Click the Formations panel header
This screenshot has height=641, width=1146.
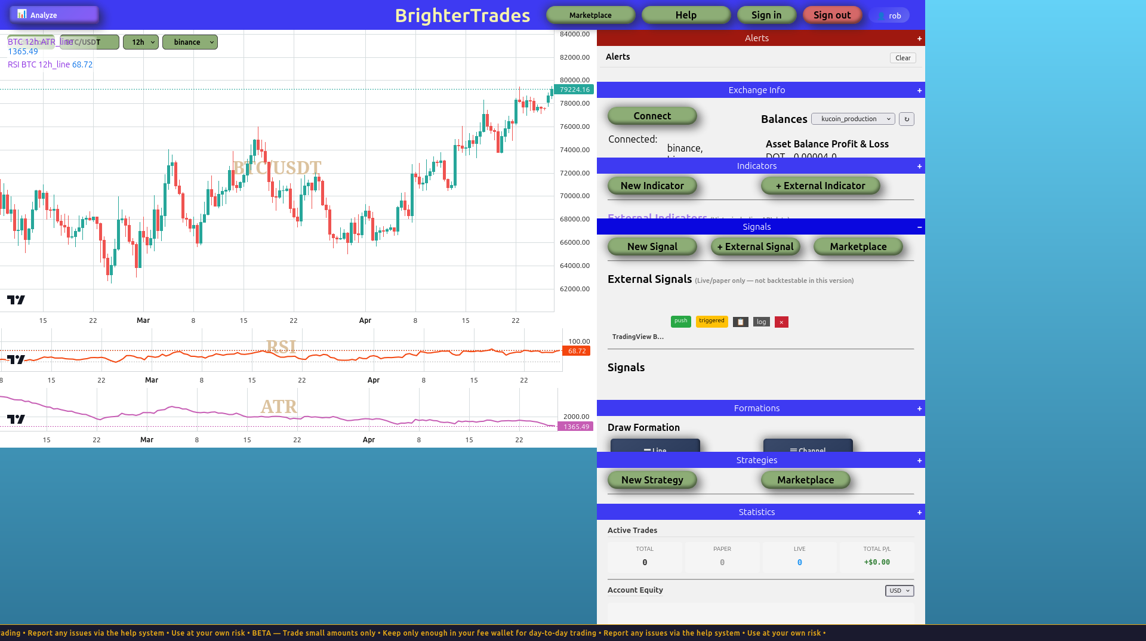(x=761, y=408)
